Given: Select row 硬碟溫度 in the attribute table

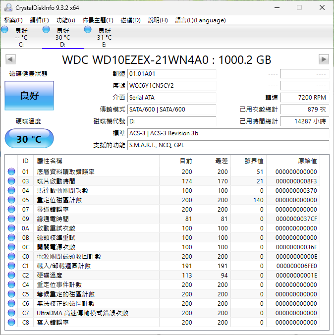Looking at the screenshot, I should pos(163,275).
